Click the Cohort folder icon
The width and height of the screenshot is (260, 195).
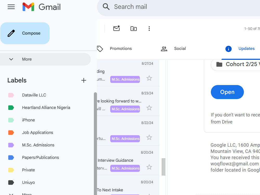coord(219,64)
